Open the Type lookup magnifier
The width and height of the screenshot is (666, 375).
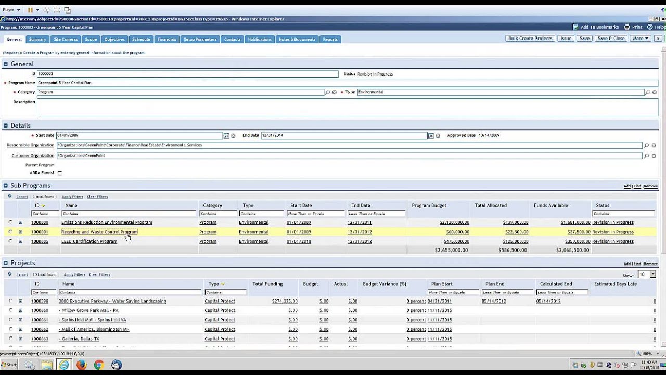pos(647,92)
